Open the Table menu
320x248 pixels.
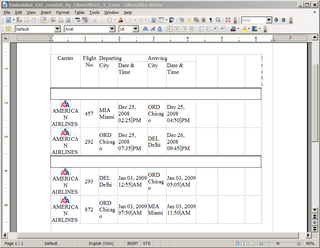79,13
